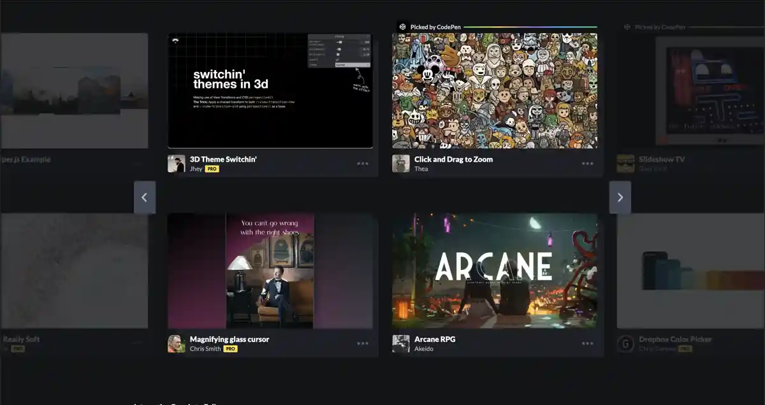Open the more options menu for Magnifying glass cursor
Image resolution: width=765 pixels, height=405 pixels.
pos(363,344)
